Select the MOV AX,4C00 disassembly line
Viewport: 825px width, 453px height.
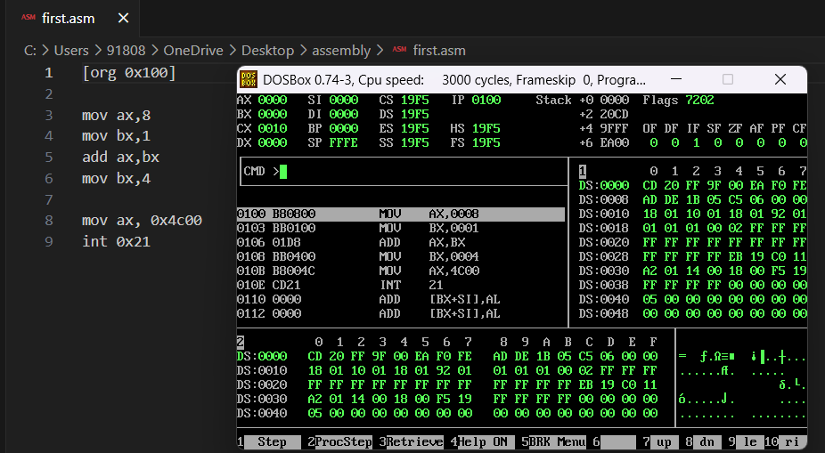(401, 271)
